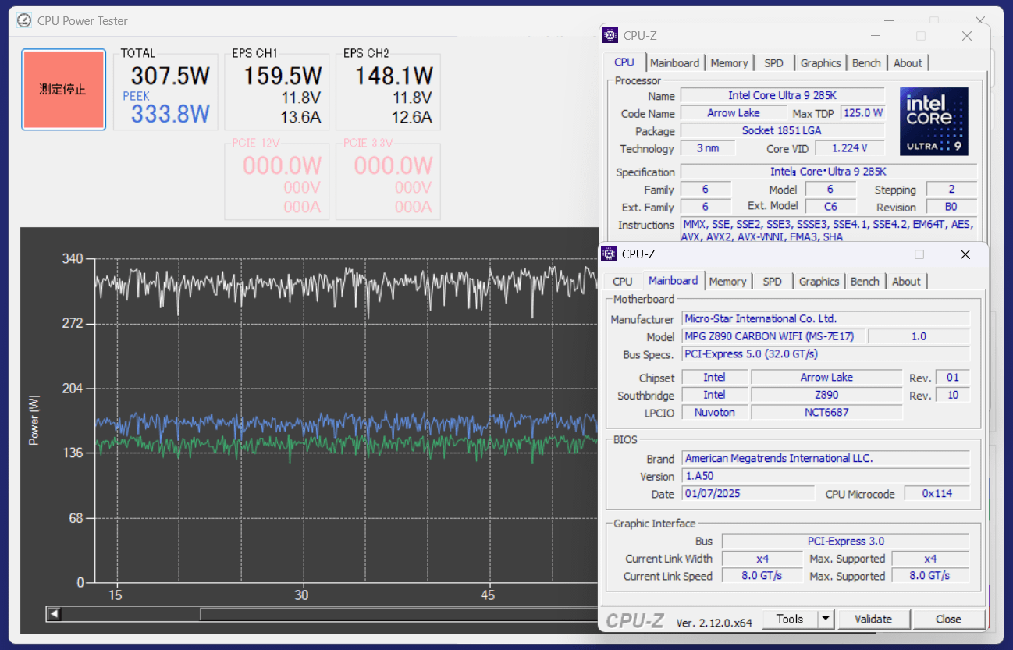Viewport: 1013px width, 650px height.
Task: Click the Current Link Width x4 field
Action: [x=762, y=559]
